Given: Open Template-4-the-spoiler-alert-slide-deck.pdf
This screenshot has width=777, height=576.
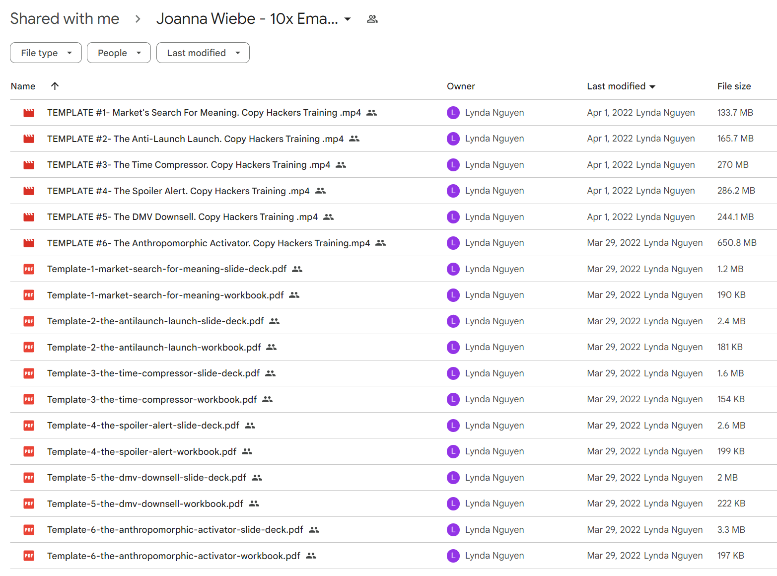Looking at the screenshot, I should coord(143,426).
